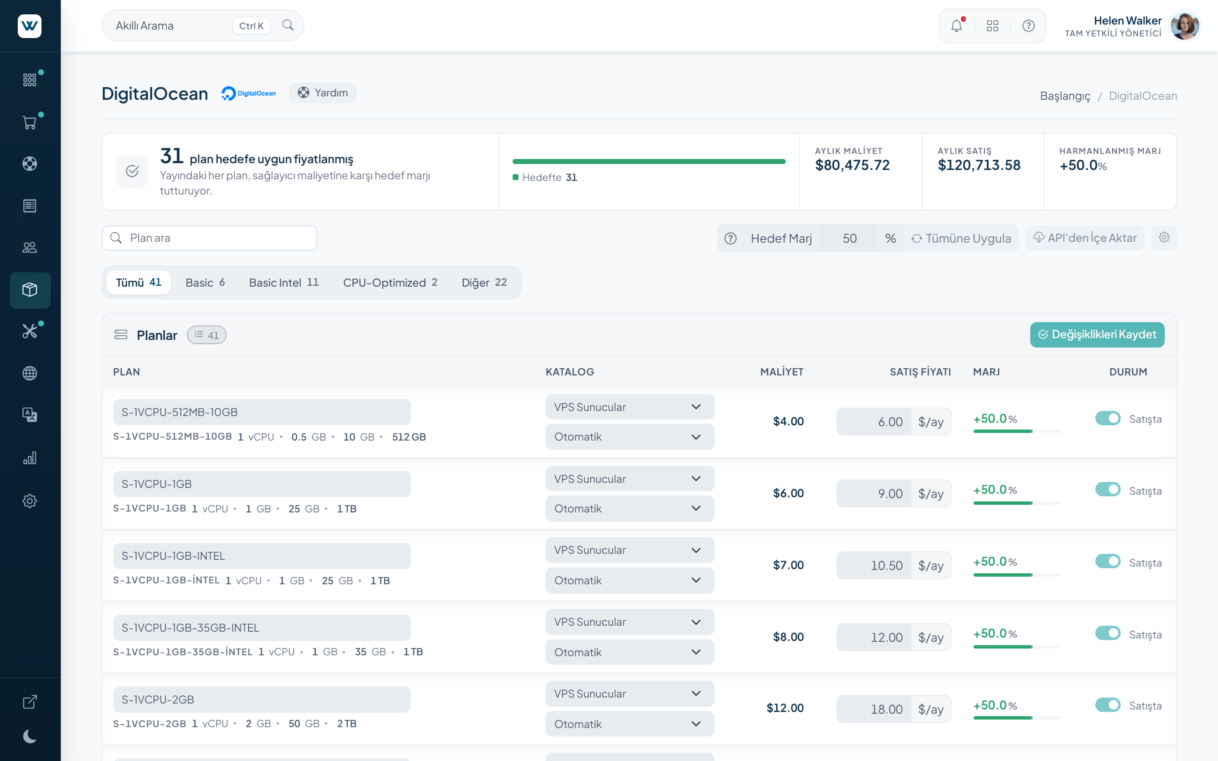The height and width of the screenshot is (761, 1218).
Task: Edit the Hedef Marj value 50
Action: click(x=848, y=238)
